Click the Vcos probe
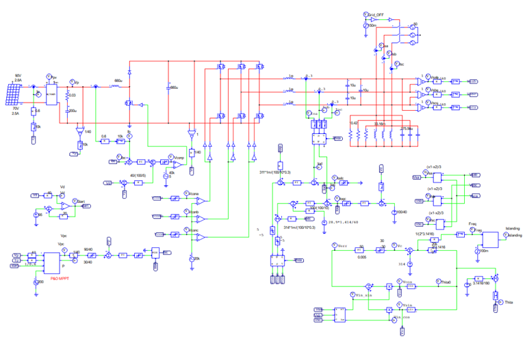The image size is (525, 341). [400, 282]
